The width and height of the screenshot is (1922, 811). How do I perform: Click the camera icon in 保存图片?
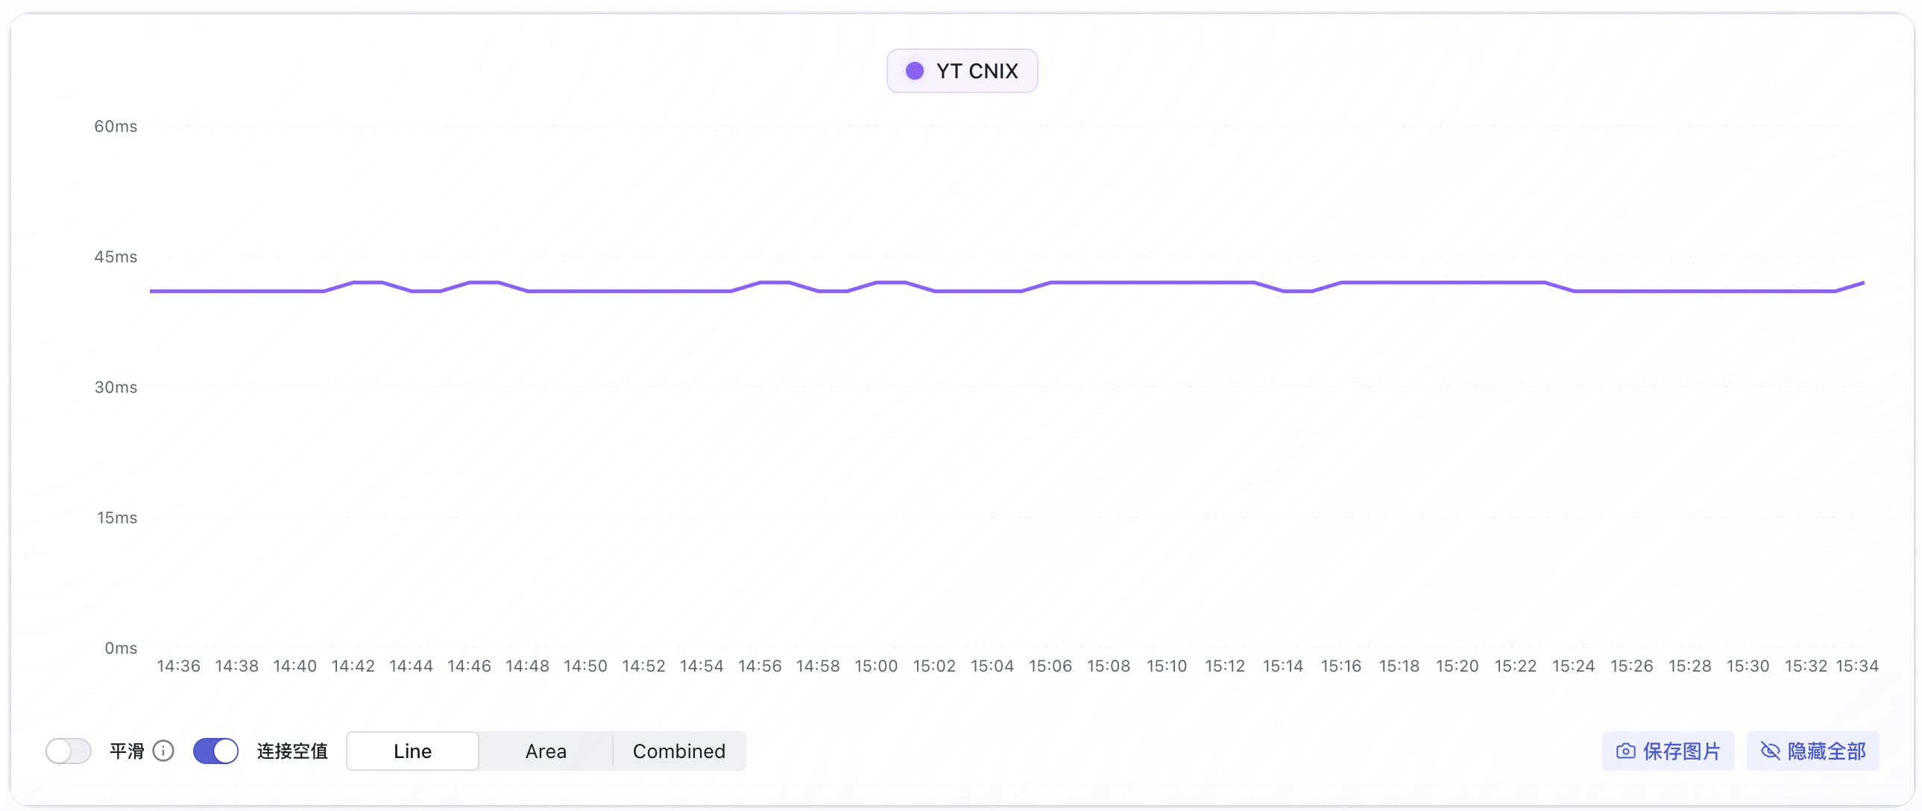[1626, 751]
